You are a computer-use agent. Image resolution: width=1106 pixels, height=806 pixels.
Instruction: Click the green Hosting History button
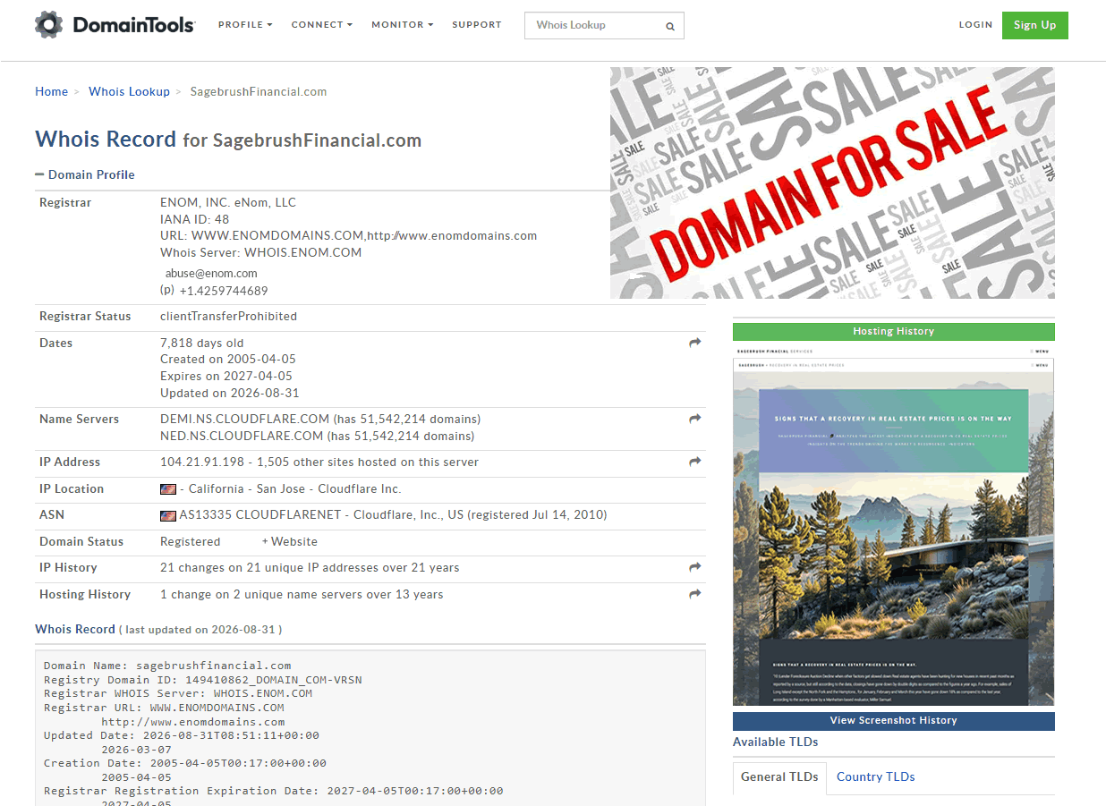coord(894,331)
